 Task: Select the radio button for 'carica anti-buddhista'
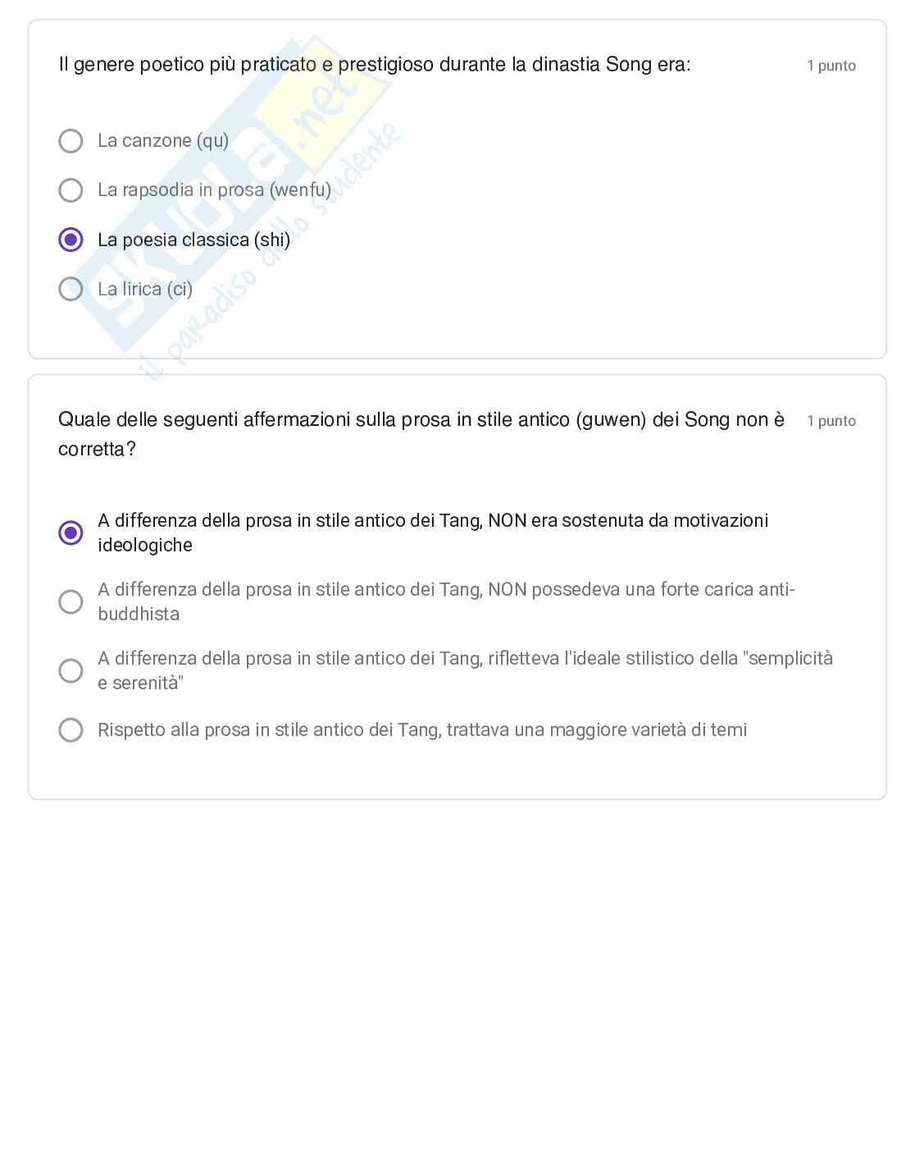tap(71, 601)
